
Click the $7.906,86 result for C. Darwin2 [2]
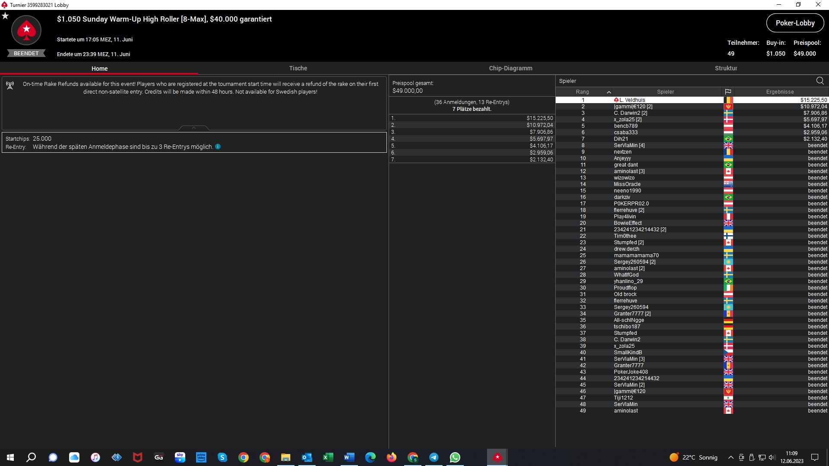tap(815, 113)
